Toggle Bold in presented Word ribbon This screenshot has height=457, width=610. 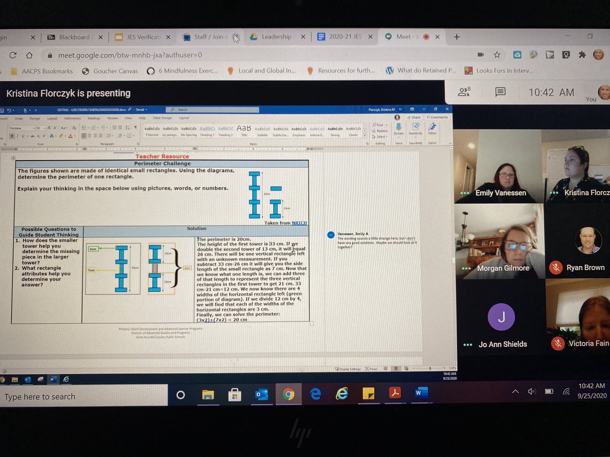coord(12,135)
